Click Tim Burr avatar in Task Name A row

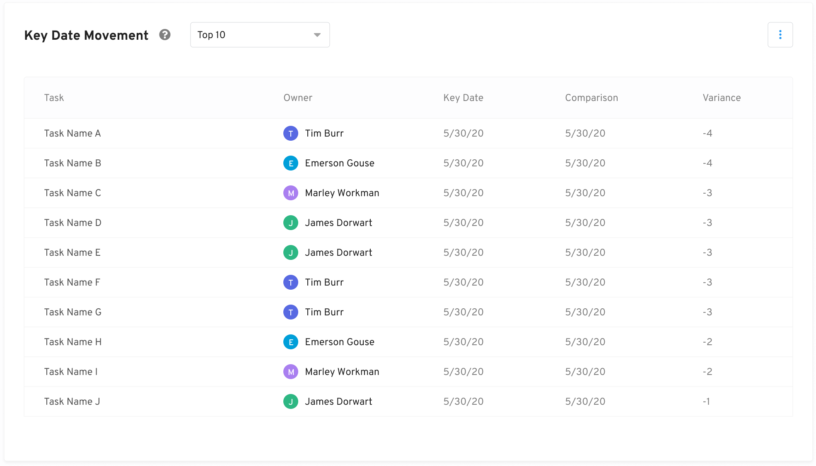tap(291, 133)
